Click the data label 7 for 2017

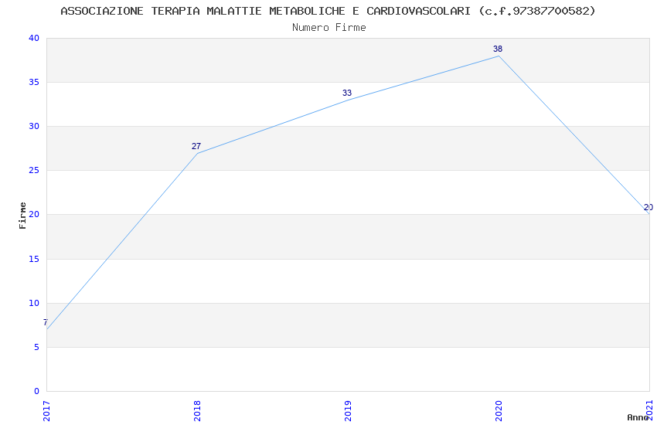tap(46, 322)
